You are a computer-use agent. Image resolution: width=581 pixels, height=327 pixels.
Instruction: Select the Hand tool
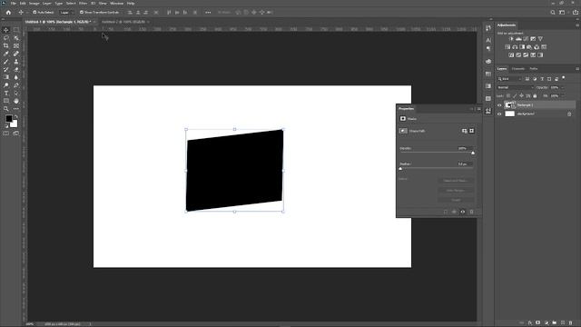16,101
